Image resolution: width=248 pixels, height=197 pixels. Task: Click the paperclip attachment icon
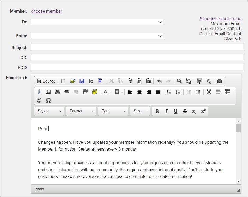39,92
